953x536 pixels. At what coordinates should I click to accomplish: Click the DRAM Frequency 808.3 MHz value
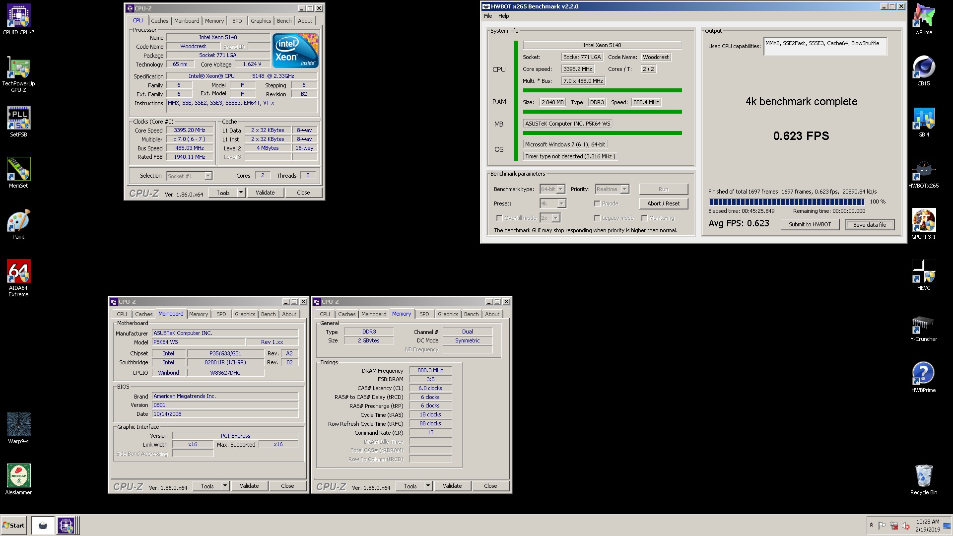(x=430, y=370)
